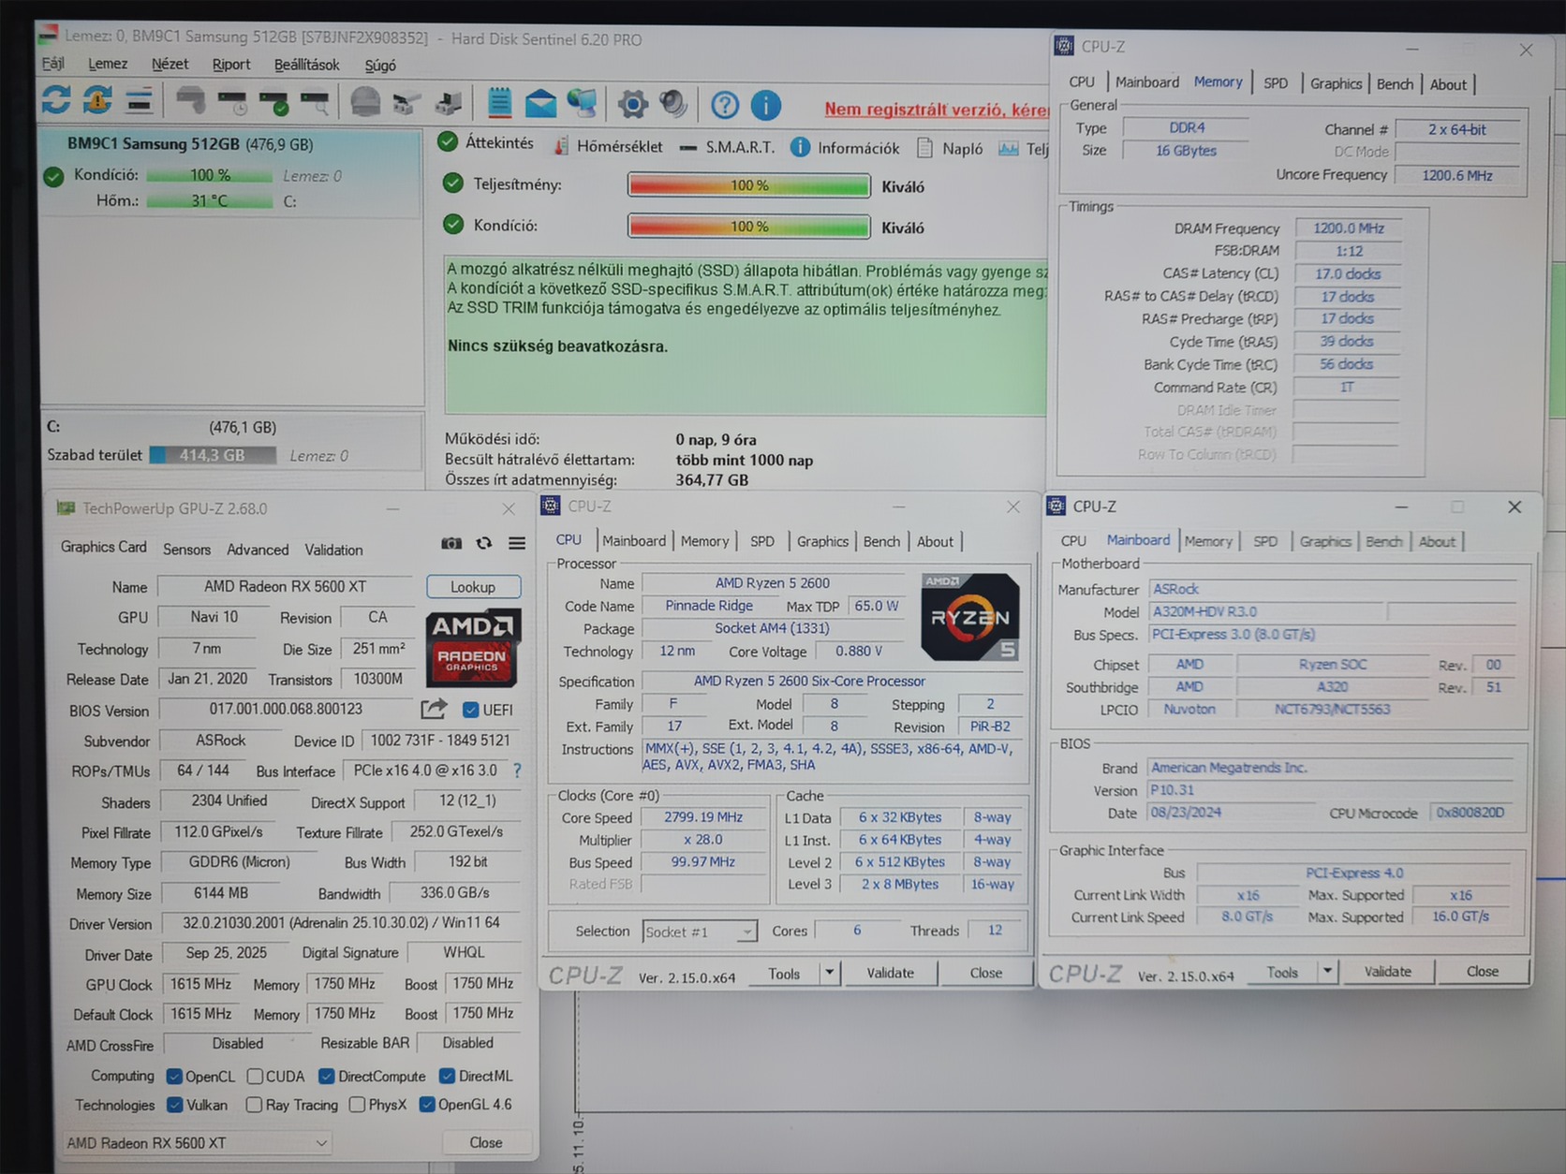Take GPU-Z screenshot with camera icon
Image resolution: width=1566 pixels, height=1174 pixels.
(x=451, y=543)
